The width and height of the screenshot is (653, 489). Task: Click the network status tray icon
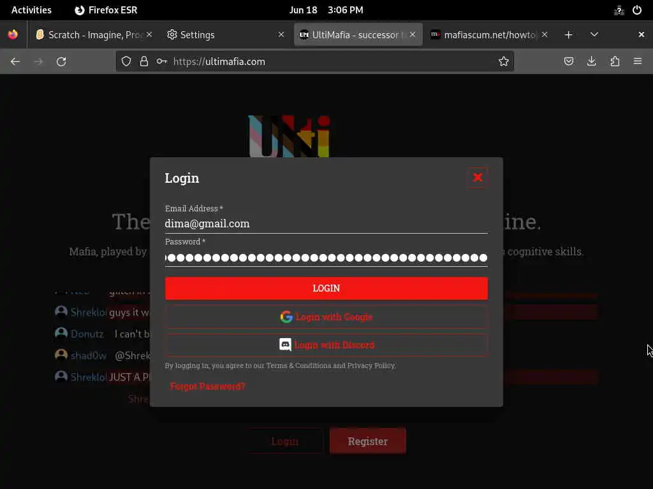tap(619, 10)
